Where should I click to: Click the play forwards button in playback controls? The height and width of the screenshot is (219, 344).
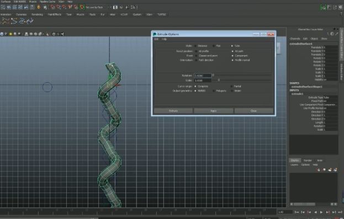coord(321,212)
